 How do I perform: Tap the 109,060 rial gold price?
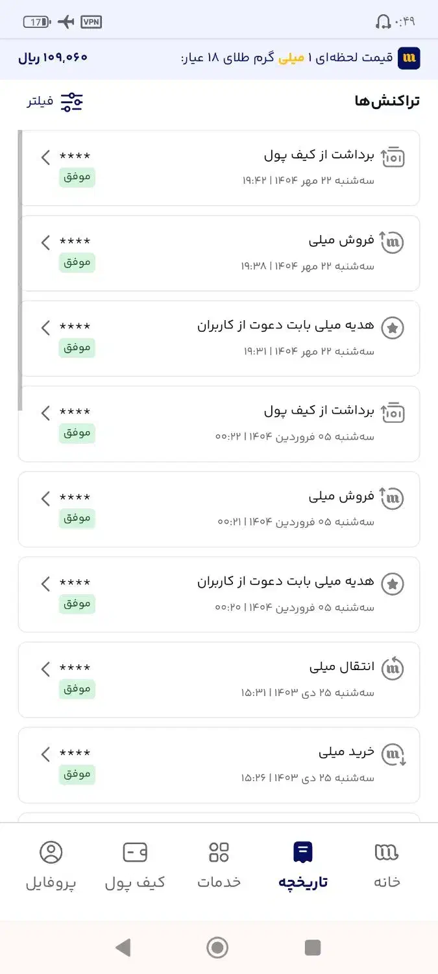(x=53, y=58)
